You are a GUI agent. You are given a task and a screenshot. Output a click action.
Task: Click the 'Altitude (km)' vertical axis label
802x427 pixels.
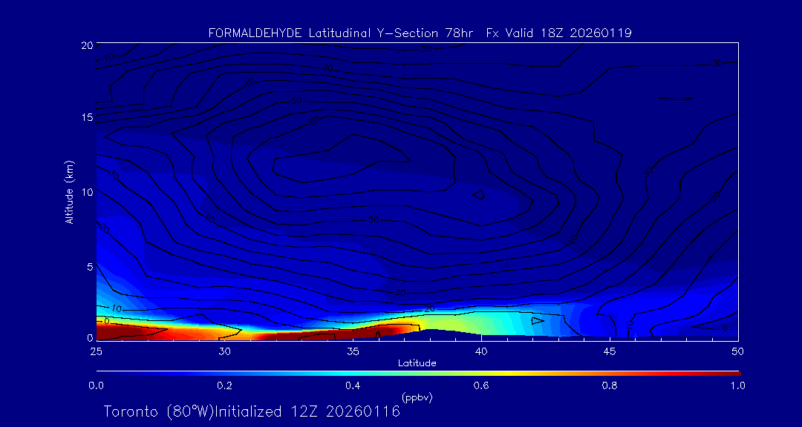point(68,191)
